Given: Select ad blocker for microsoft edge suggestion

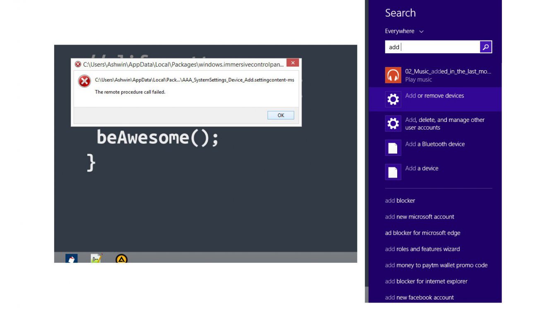Looking at the screenshot, I should [422, 233].
